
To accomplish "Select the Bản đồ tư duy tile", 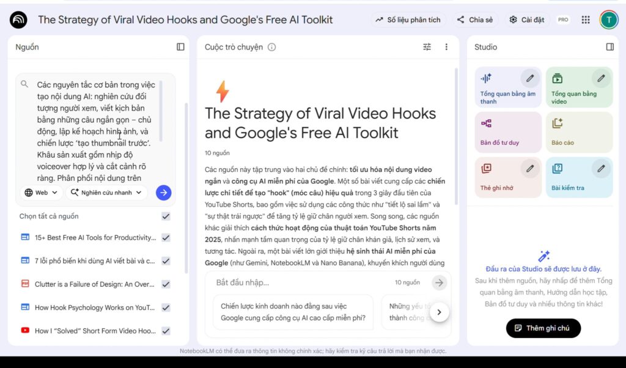I will [x=508, y=133].
